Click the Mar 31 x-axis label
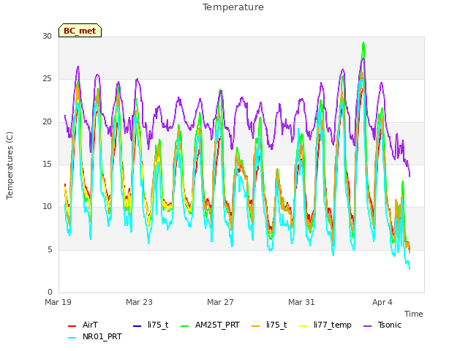 (x=301, y=302)
